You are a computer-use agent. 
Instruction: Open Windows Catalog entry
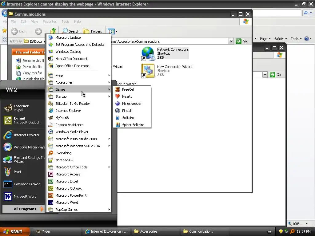(79, 52)
